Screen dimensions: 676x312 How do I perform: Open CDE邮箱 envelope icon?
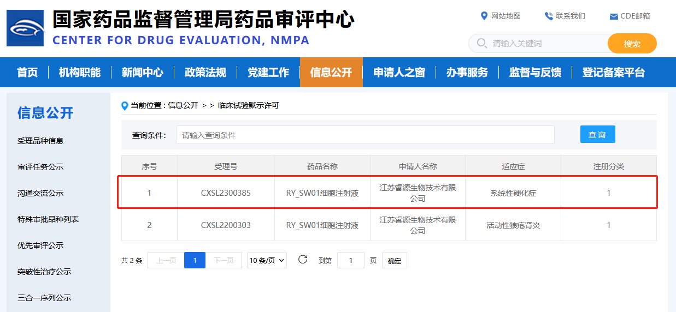[x=614, y=16]
